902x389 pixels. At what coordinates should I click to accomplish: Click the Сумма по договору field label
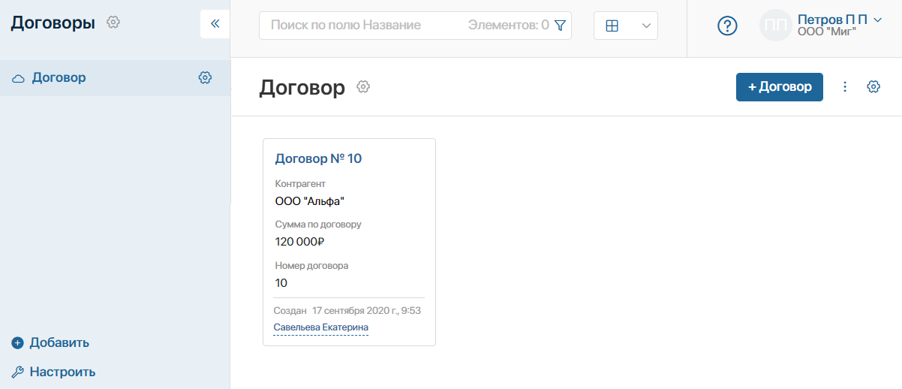click(318, 225)
